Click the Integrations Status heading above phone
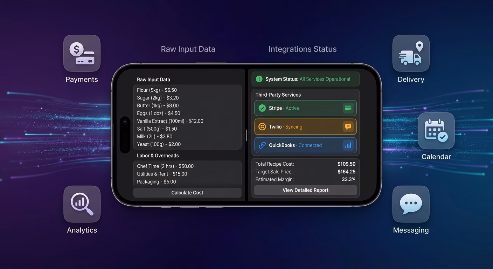The image size is (493, 269). coord(303,49)
